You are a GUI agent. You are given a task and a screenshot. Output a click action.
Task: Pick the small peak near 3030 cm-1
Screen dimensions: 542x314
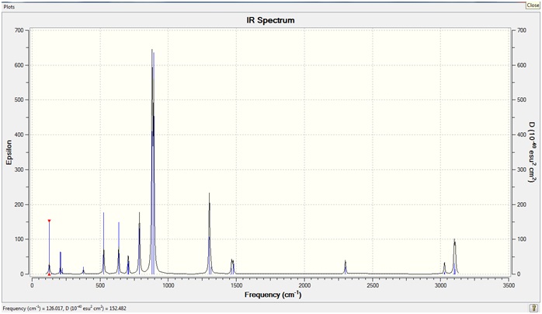point(444,268)
